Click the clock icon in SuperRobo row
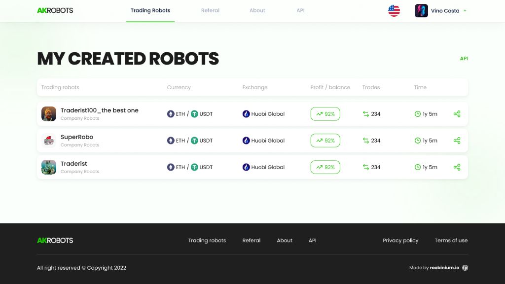The image size is (505, 284). (x=417, y=141)
